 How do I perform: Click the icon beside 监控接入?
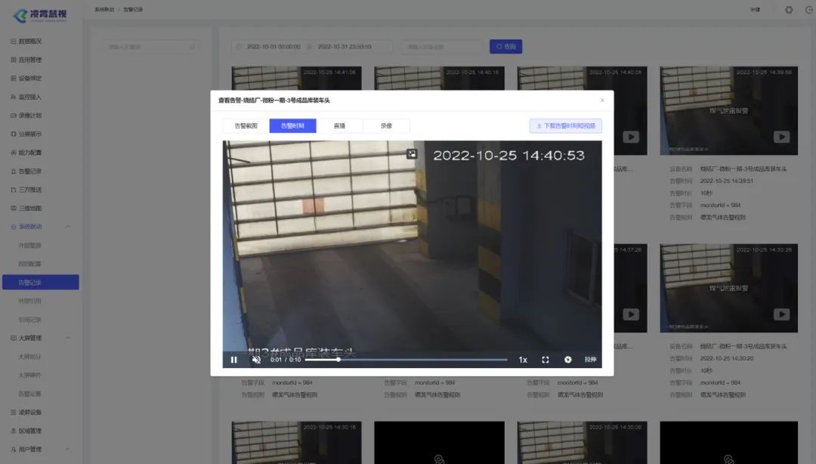tap(14, 97)
